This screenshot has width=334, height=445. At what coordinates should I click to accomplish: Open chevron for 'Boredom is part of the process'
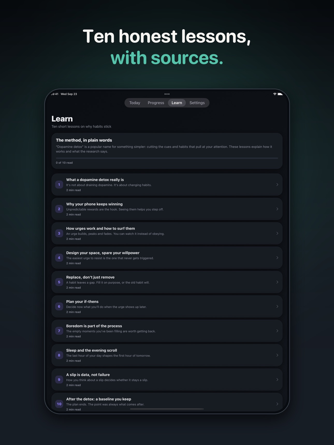277,331
